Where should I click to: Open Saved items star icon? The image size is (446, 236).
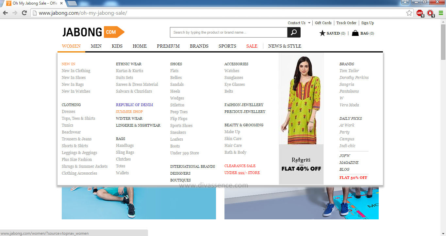[322, 33]
